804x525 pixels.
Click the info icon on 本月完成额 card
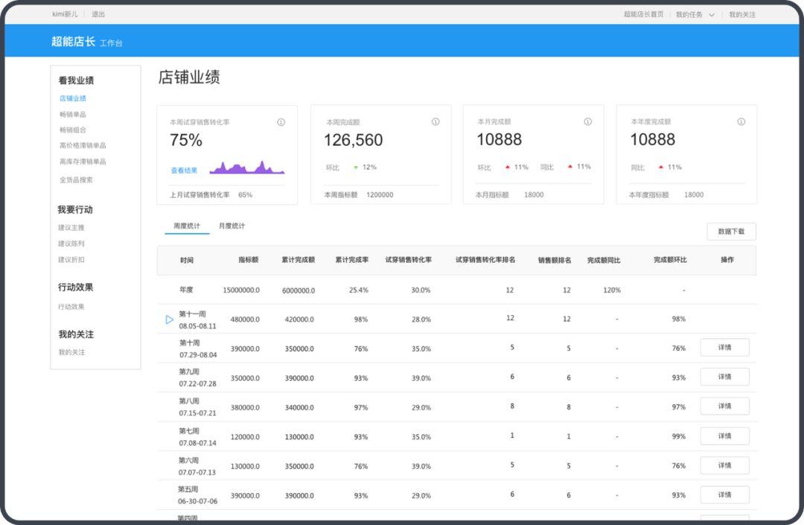point(588,122)
